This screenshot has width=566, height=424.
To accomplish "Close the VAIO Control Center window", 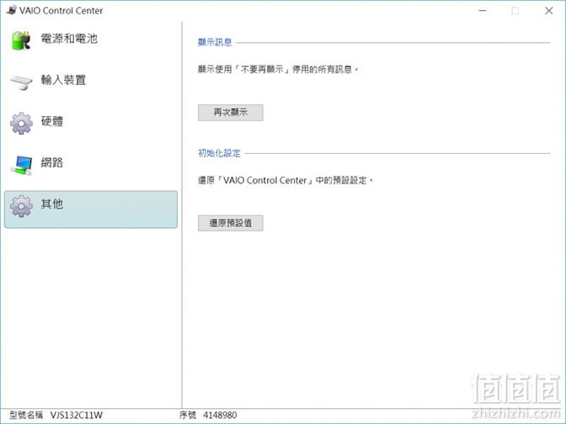I will coord(548,11).
